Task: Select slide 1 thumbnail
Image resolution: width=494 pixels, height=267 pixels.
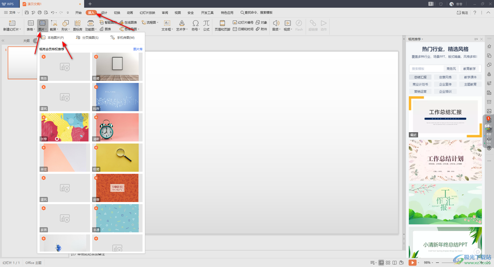Action: 23,63
